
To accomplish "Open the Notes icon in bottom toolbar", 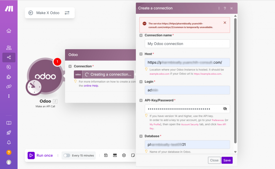I will 133,155.
